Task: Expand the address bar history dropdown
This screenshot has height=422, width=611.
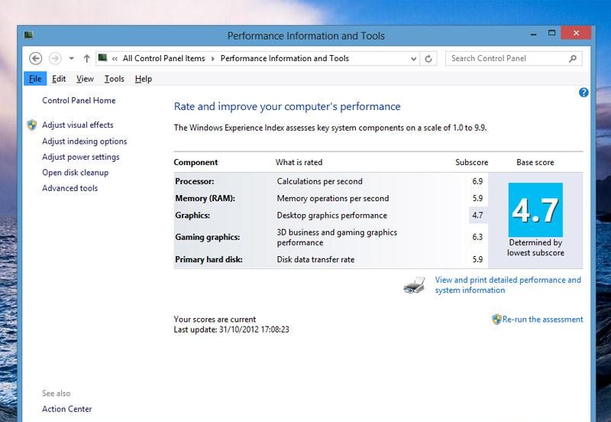Action: 413,58
